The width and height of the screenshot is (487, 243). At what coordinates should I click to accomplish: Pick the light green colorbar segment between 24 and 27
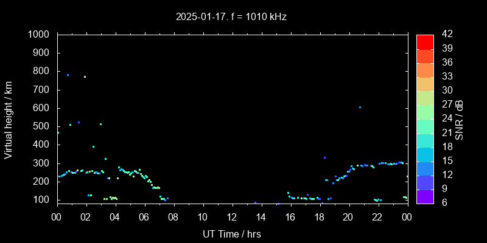click(425, 112)
